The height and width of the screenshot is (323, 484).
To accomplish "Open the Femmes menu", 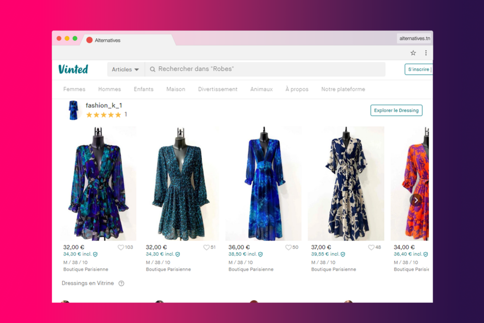I will 74,89.
